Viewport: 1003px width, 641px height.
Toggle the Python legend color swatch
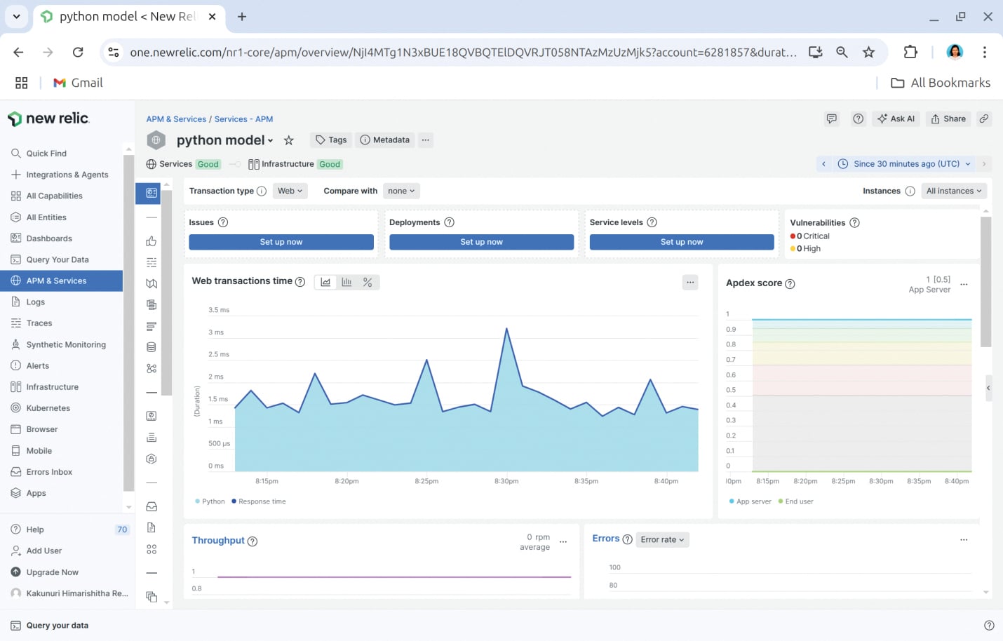tap(198, 501)
